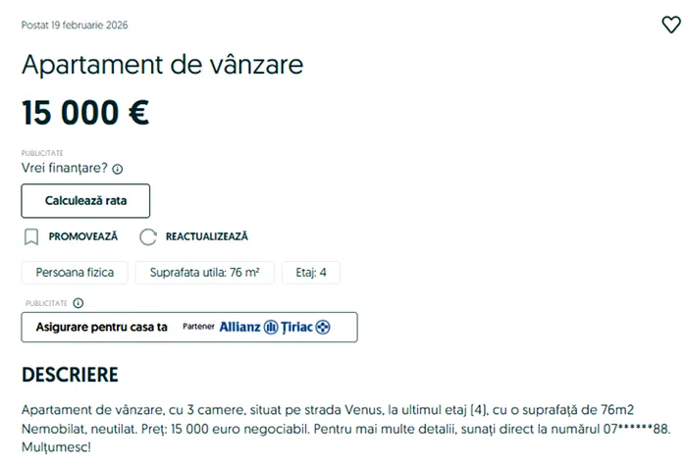Save the listing with the heart icon
Screen dimensions: 687x464
tap(670, 26)
